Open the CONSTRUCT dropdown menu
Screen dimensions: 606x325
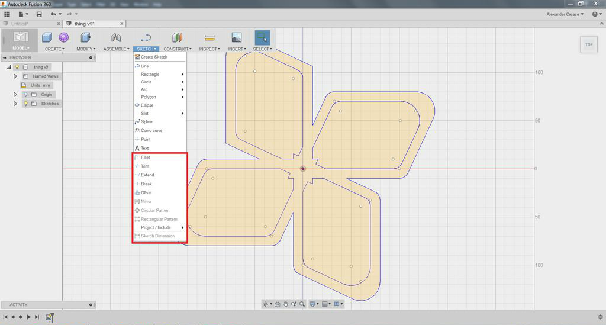178,49
